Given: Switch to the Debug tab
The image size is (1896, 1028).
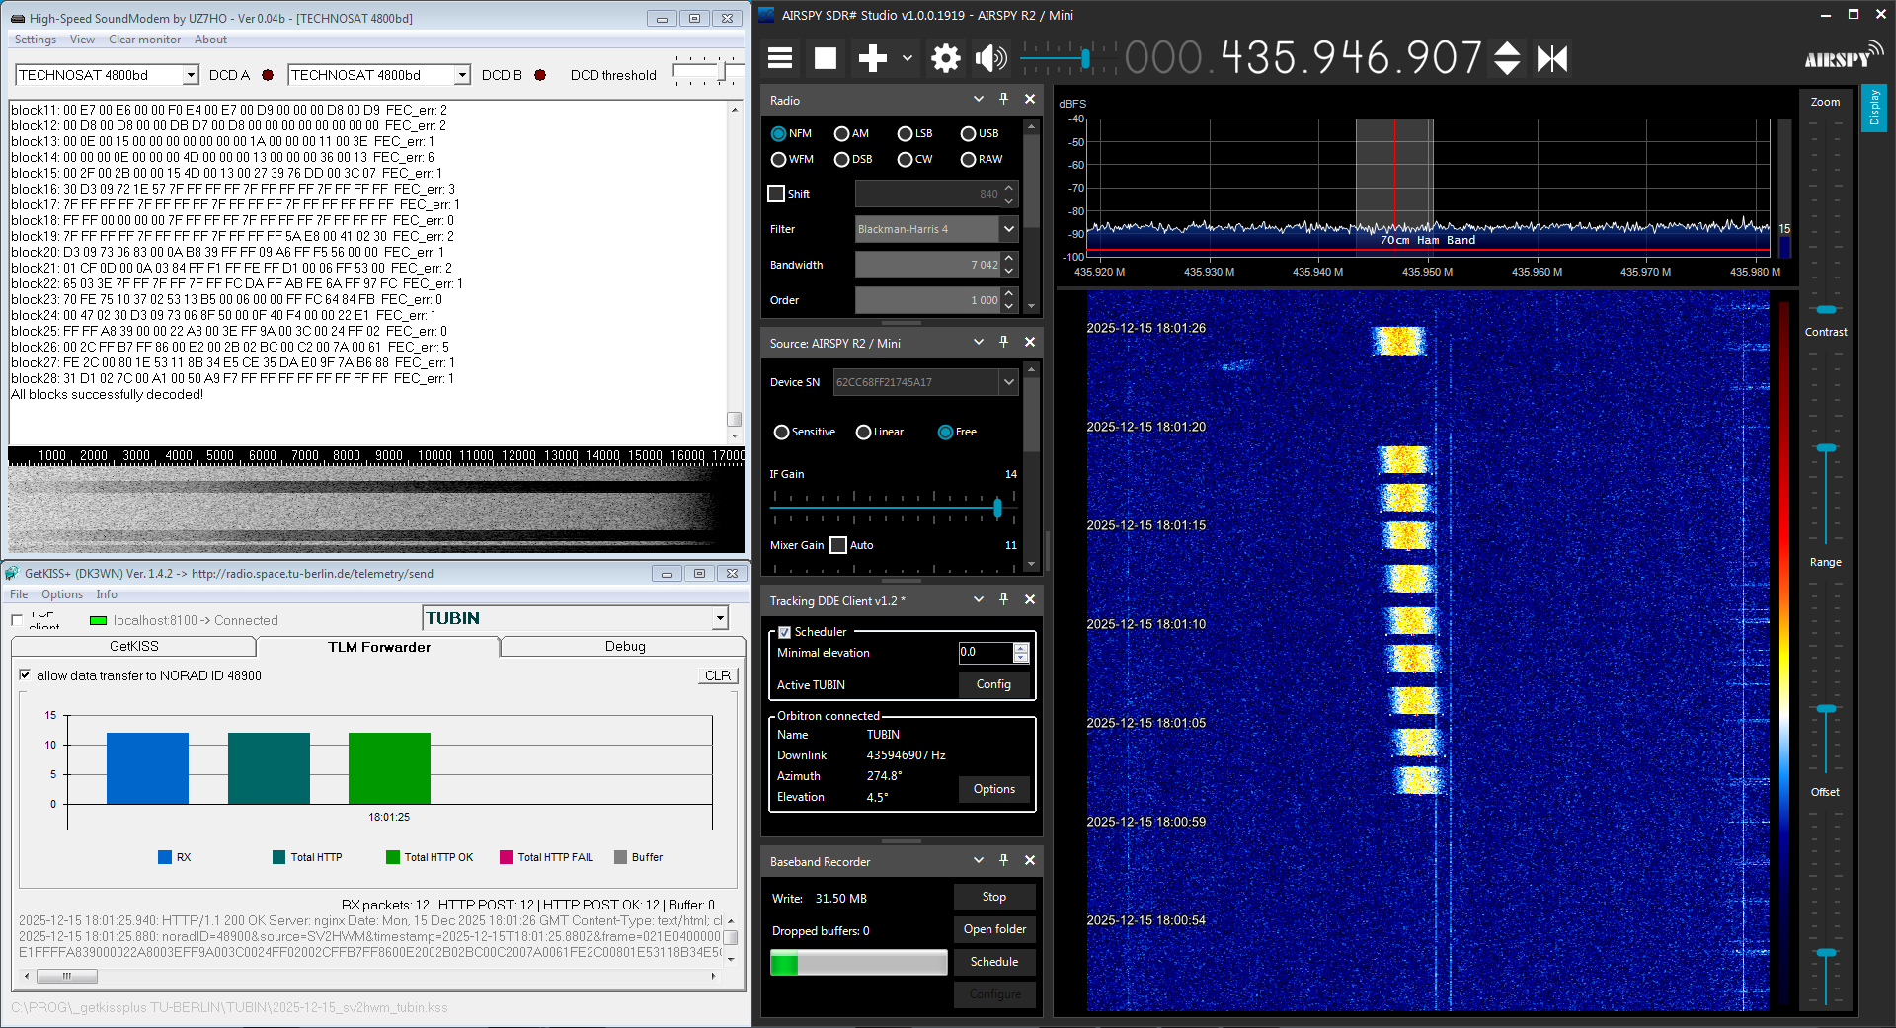Looking at the screenshot, I should tap(624, 646).
